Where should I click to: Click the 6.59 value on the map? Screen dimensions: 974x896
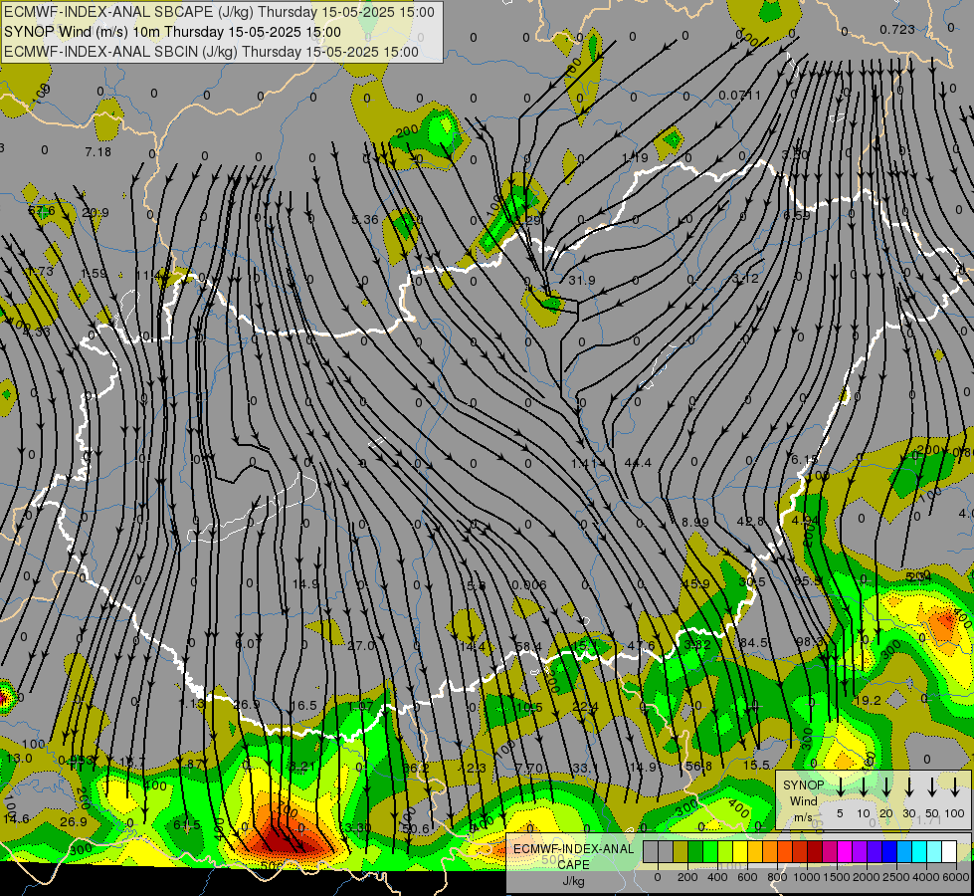click(x=796, y=216)
